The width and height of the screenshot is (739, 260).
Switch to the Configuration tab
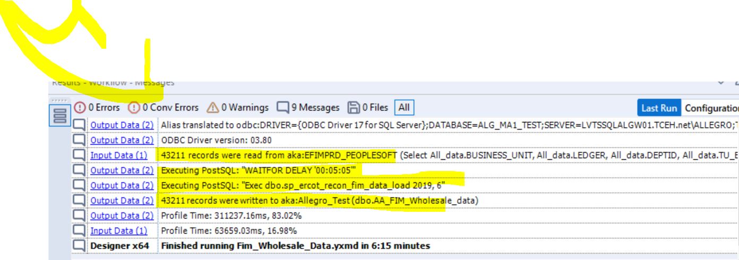pyautogui.click(x=710, y=107)
